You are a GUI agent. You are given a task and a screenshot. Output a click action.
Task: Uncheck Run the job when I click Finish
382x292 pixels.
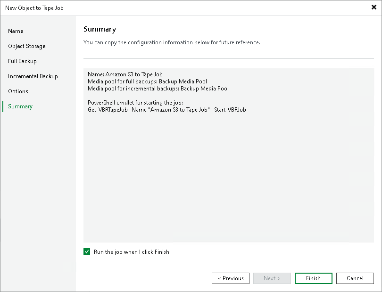pos(87,251)
